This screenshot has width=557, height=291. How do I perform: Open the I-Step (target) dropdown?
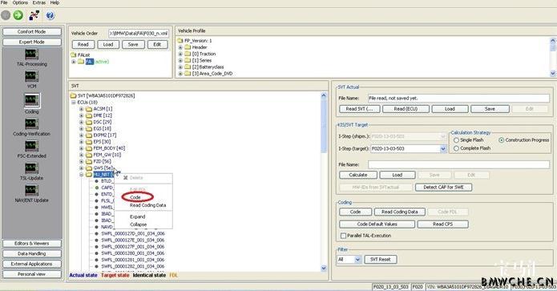pyautogui.click(x=443, y=148)
